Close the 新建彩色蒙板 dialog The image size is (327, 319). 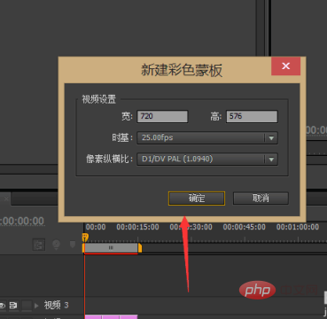285,66
